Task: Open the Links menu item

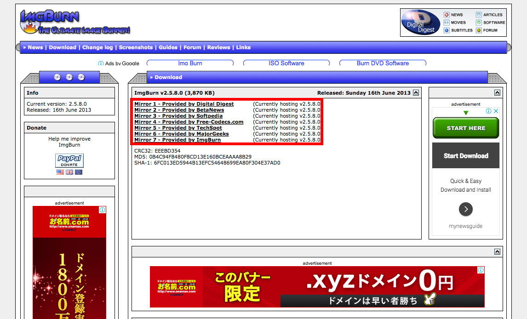Action: tap(243, 47)
